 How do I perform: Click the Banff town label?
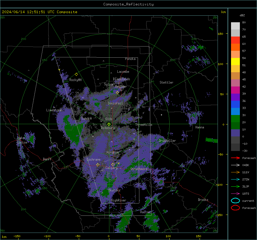47,159
